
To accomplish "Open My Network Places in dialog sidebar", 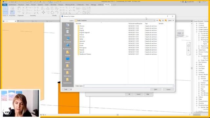I will tap(68, 46).
